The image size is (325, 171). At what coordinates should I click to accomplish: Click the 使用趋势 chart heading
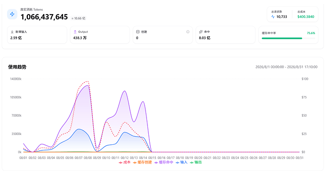(x=17, y=67)
